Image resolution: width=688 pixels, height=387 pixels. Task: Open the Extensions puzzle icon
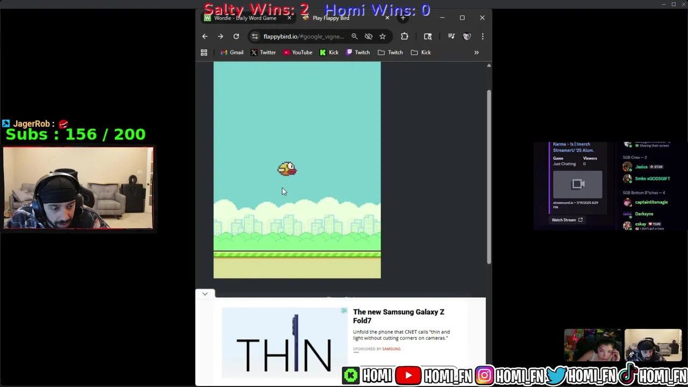[x=405, y=37]
